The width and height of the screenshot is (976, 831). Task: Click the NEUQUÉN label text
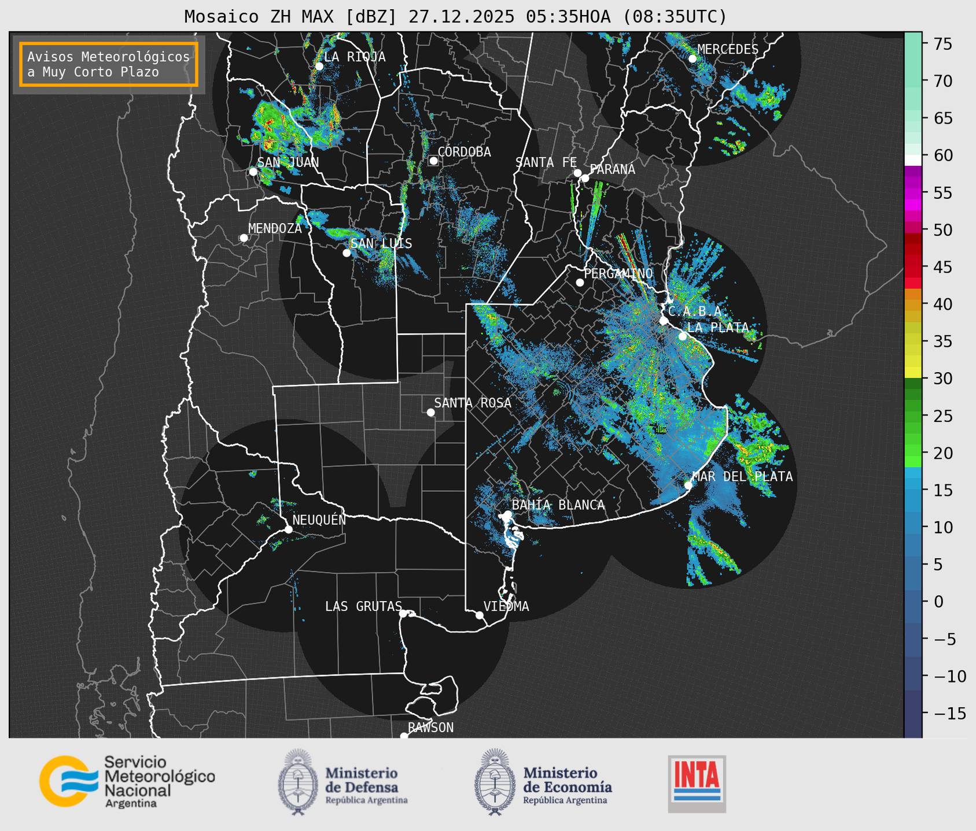click(319, 520)
